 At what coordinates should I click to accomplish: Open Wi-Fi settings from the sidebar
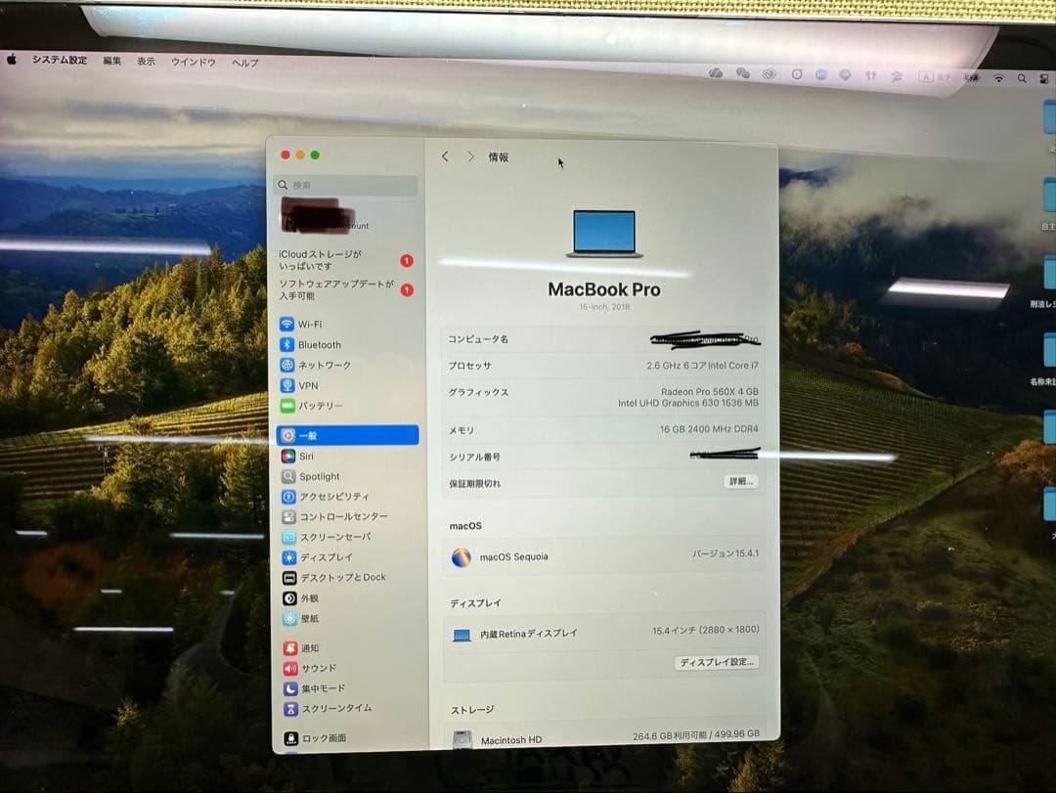pos(310,324)
